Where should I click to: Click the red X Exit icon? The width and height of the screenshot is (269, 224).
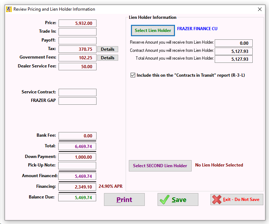[217, 200]
